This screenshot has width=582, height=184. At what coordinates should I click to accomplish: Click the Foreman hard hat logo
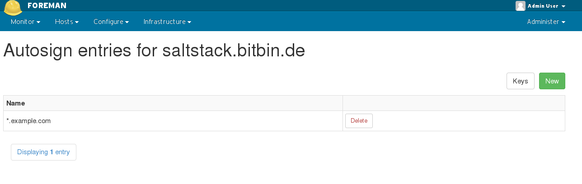point(13,8)
